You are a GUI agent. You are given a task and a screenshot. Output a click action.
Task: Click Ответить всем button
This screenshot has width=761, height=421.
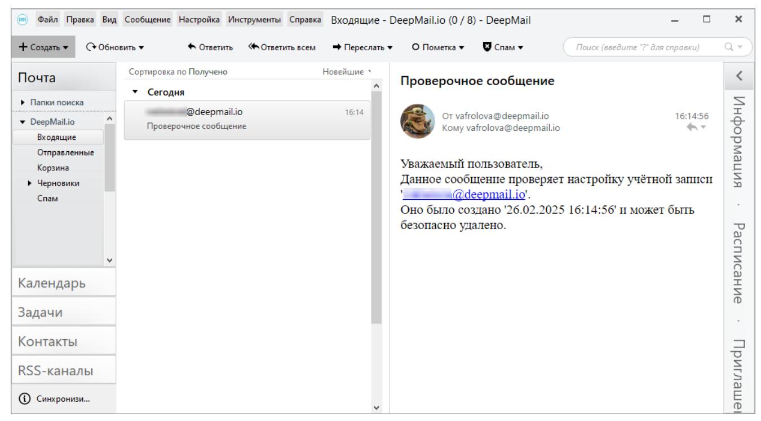pos(282,47)
